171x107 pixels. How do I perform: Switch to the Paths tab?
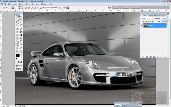[x=157, y=16]
